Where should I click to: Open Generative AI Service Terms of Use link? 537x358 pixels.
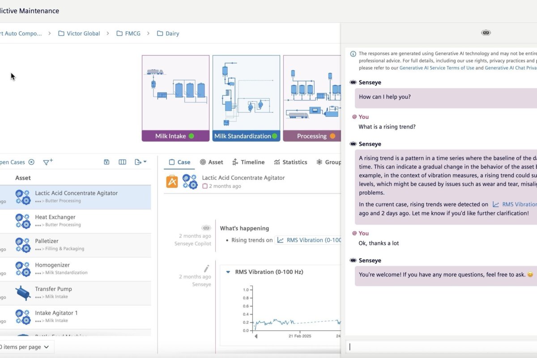pos(436,68)
